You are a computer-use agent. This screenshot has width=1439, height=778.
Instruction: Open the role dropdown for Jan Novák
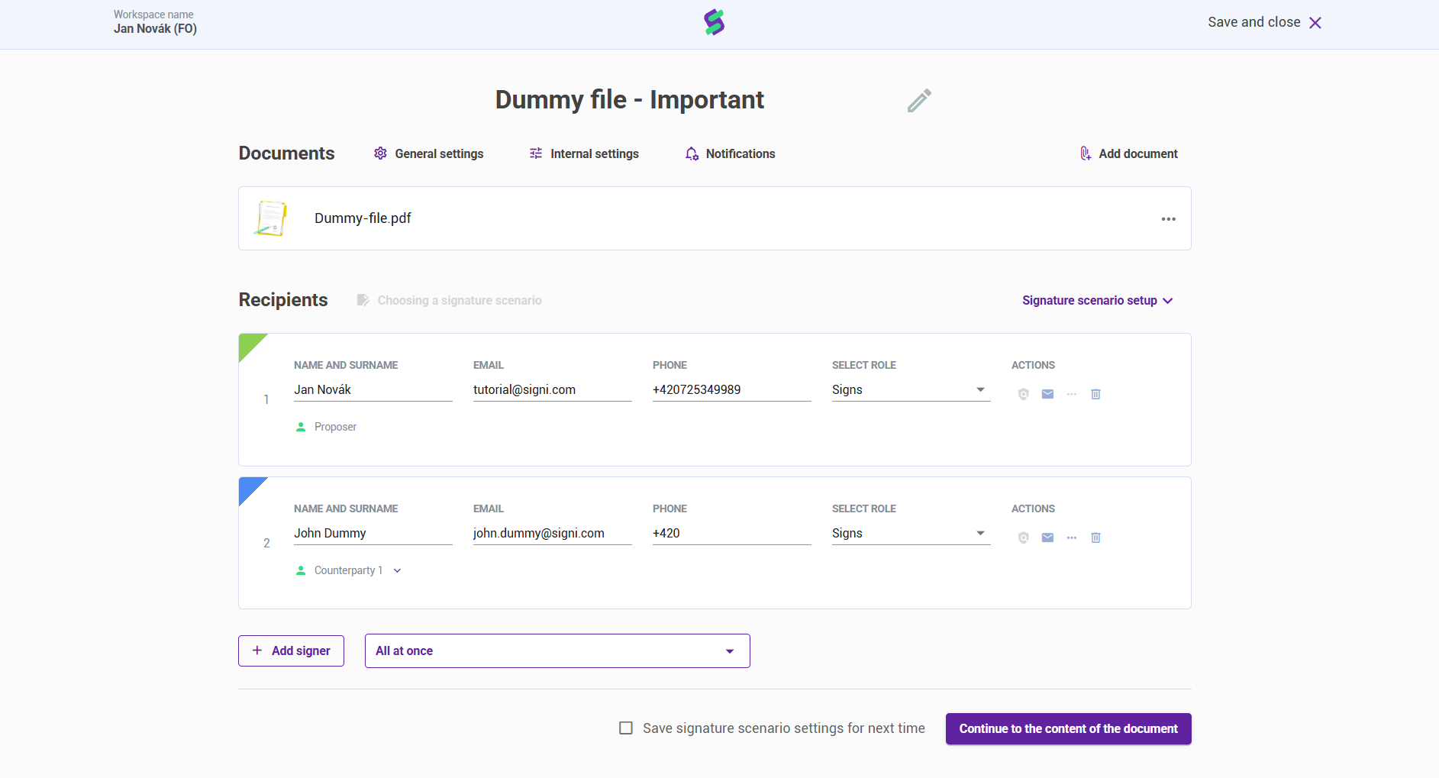910,390
